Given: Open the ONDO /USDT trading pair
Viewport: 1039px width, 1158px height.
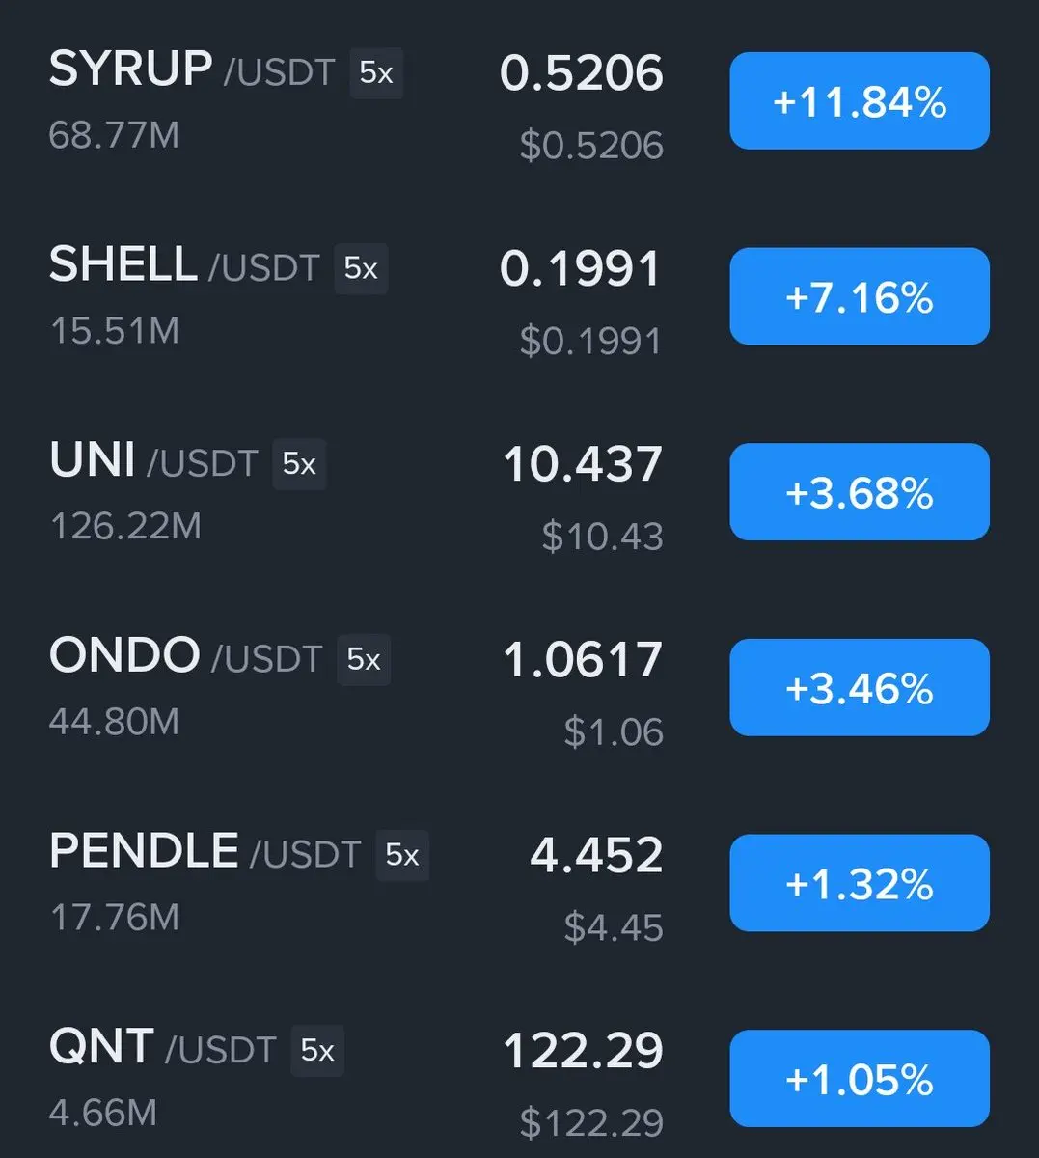Looking at the screenshot, I should point(185,656).
